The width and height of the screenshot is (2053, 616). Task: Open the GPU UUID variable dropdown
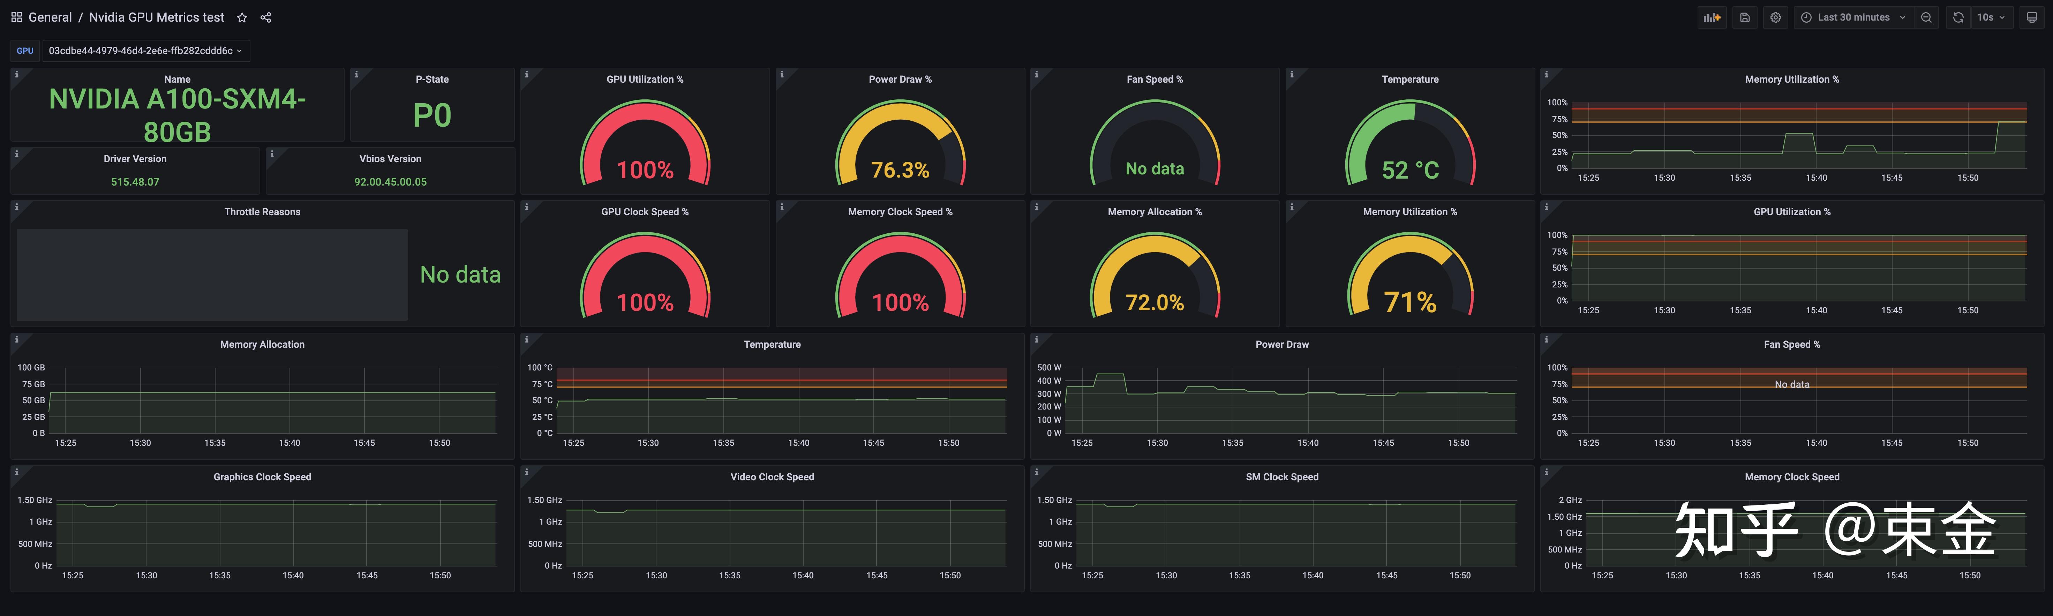[145, 51]
